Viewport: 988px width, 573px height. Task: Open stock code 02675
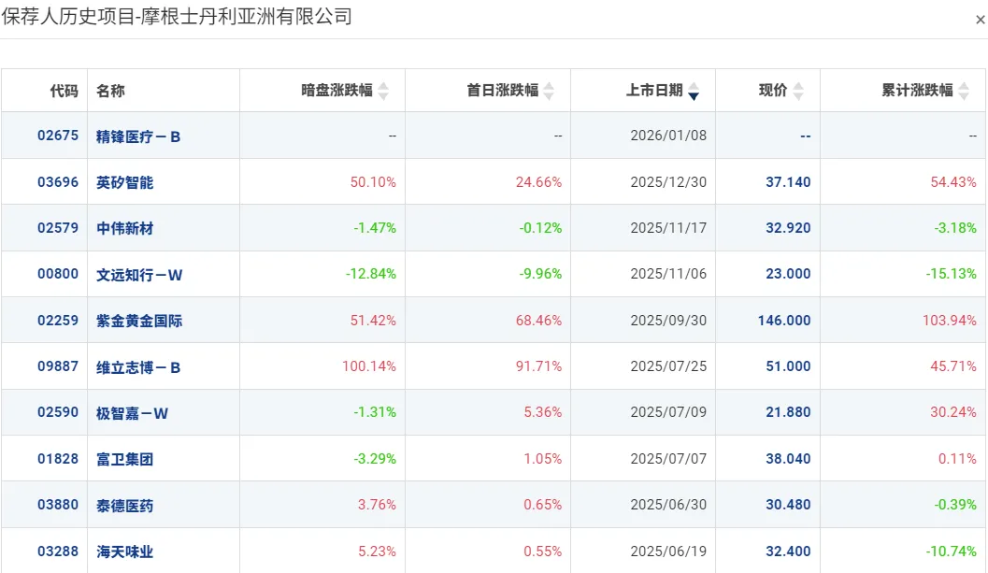pos(58,136)
